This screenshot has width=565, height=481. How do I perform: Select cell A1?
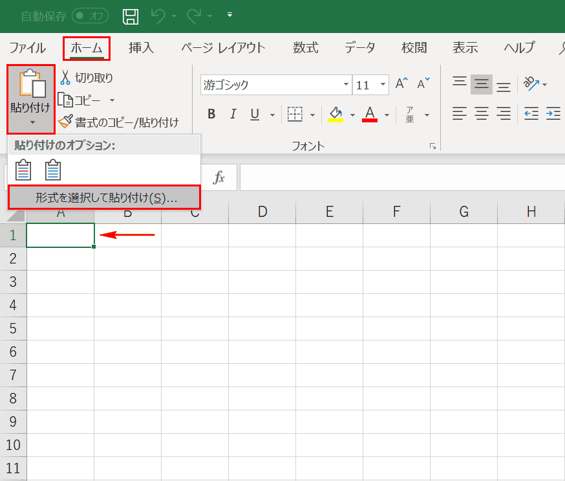(x=61, y=235)
